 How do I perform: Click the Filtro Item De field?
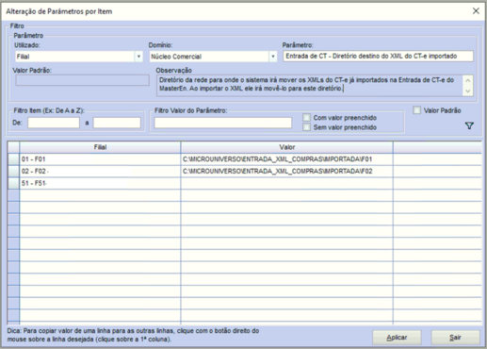(x=54, y=123)
